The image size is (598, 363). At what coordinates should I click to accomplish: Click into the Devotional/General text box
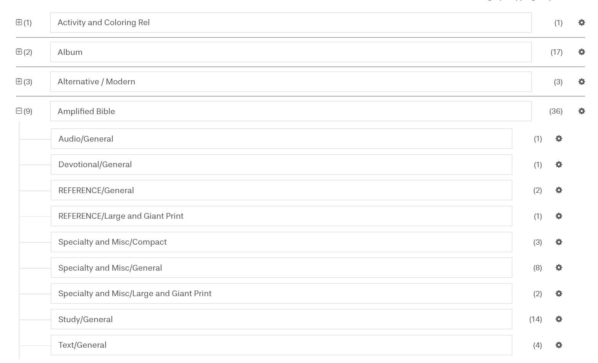coord(281,165)
